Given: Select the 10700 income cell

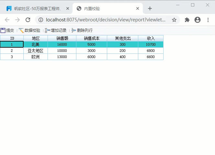Looking at the screenshot, I should coord(151,44).
